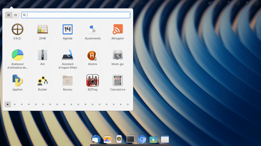Image resolution: width=261 pixels, height=146 pixels.
Task: Jump to the last page dot
Action: point(128,104)
